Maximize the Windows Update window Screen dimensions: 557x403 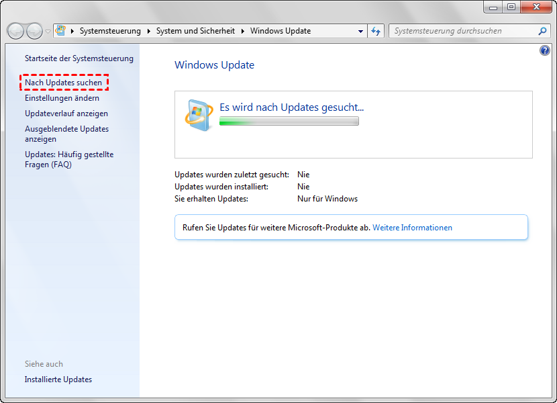pyautogui.click(x=511, y=7)
